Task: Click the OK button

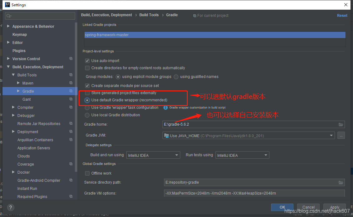Action: pos(282,207)
